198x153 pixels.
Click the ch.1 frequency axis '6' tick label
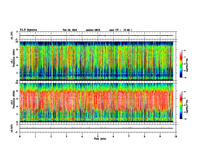point(17,57)
